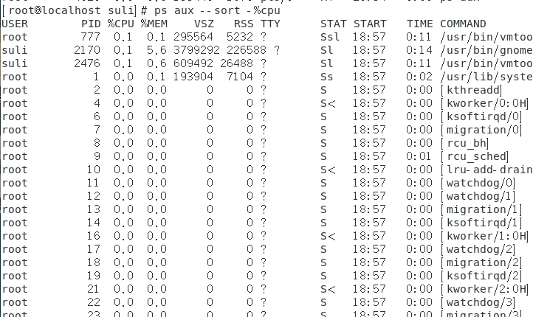Click the [ksoftirqd/0] process name
533x317 pixels.
point(481,116)
